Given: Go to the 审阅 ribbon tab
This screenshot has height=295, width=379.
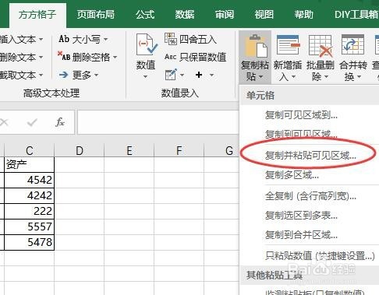Looking at the screenshot, I should tap(225, 15).
